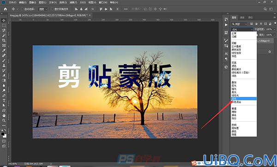Open the Actions panel play icon
Screen dimensions: 277x167
226,25
